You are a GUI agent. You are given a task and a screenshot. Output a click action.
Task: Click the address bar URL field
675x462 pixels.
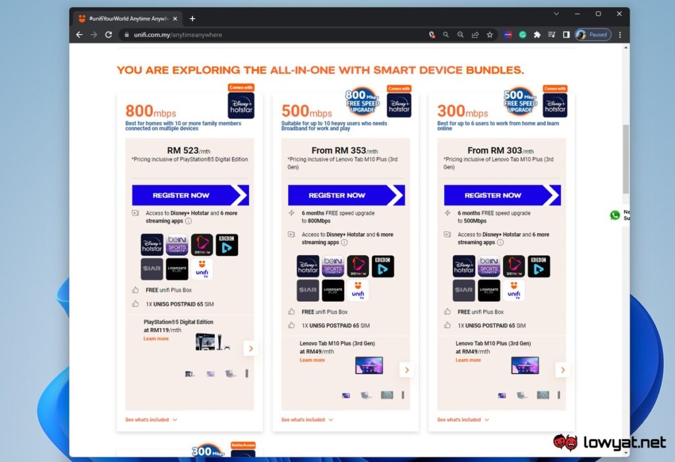(276, 35)
